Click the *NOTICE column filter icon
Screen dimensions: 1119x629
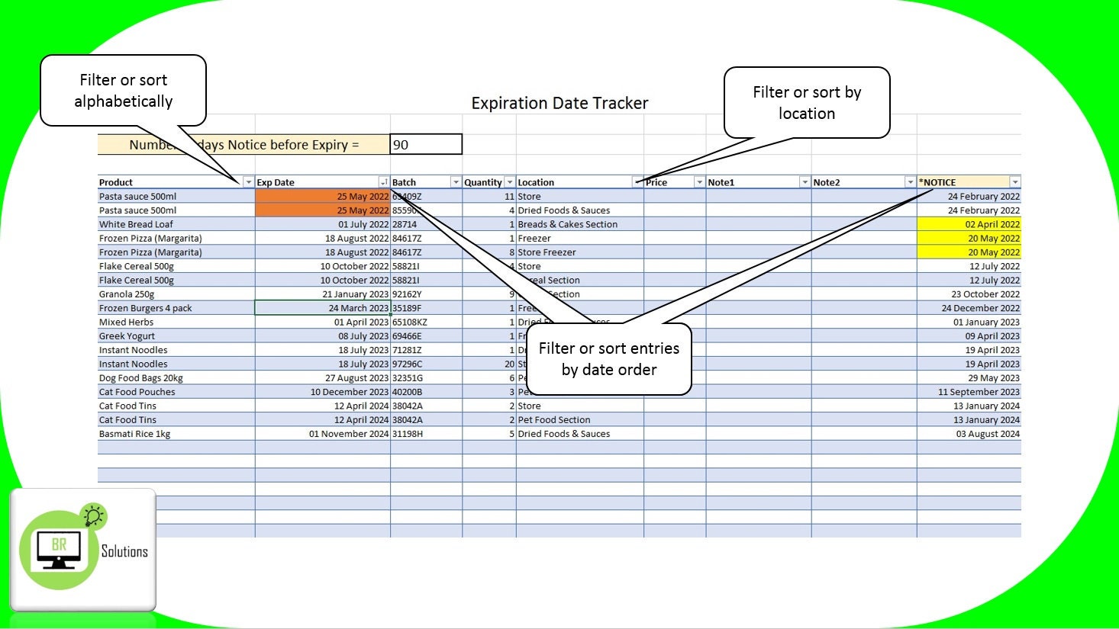pyautogui.click(x=1015, y=181)
